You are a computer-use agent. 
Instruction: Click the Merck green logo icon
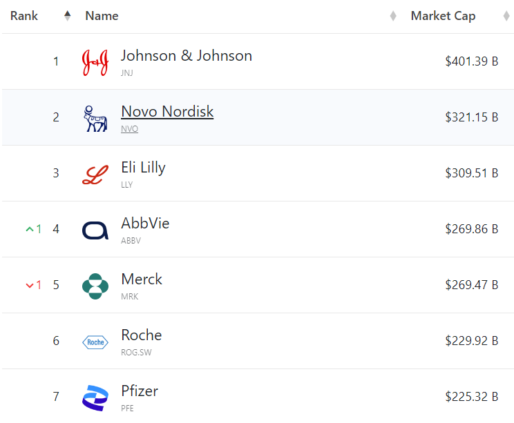(x=95, y=286)
